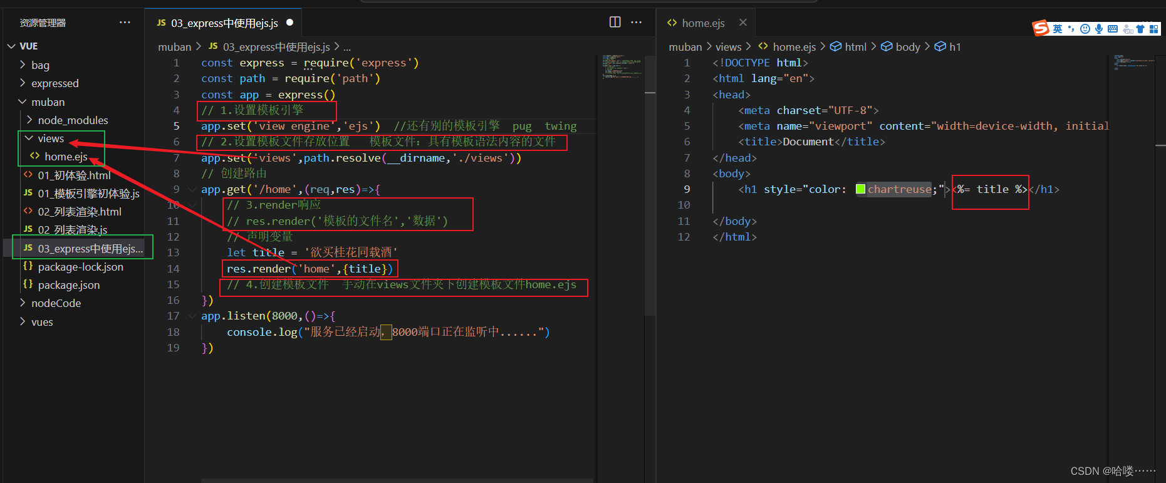Click console.log on line 18
The image size is (1166, 483).
point(262,331)
